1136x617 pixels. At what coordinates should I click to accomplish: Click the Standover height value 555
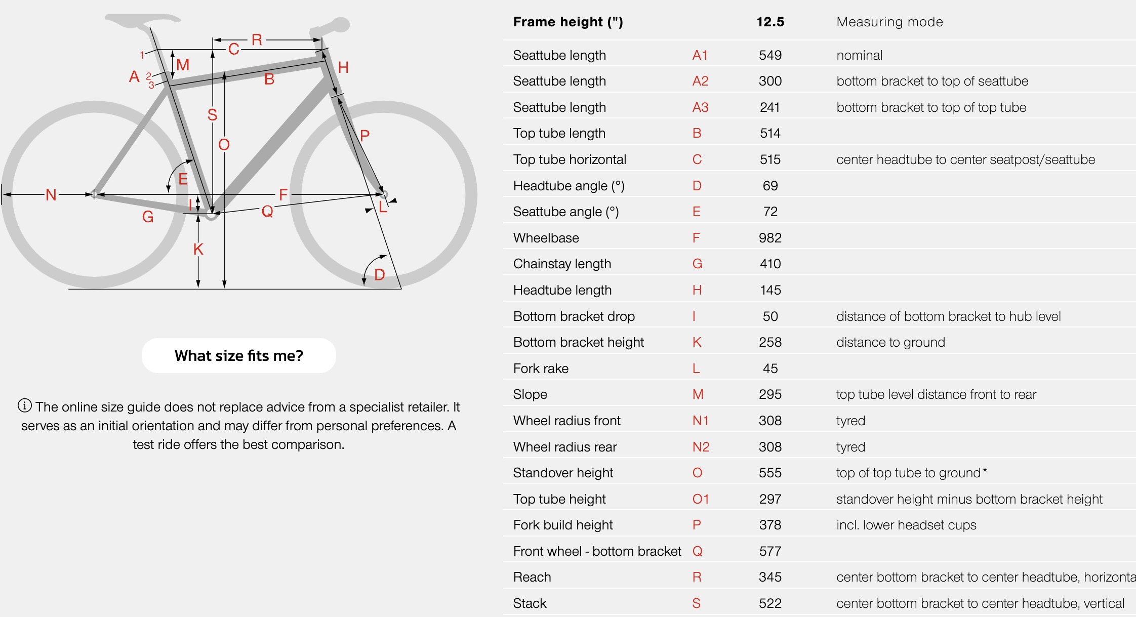pyautogui.click(x=770, y=473)
